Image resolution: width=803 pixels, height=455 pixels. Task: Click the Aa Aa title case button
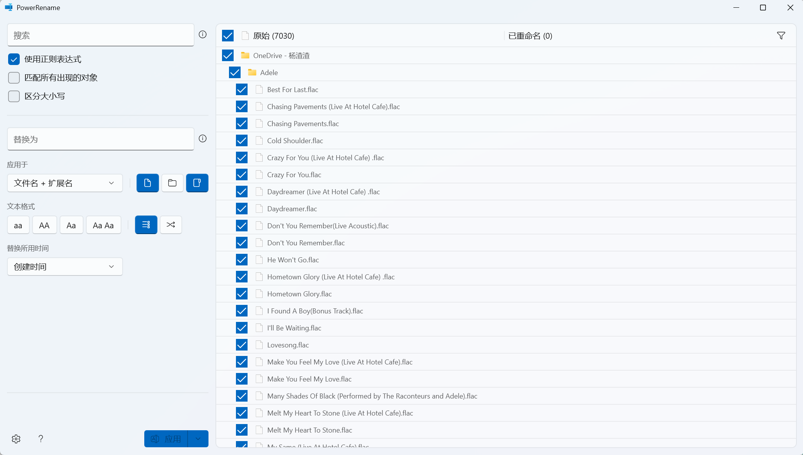103,225
